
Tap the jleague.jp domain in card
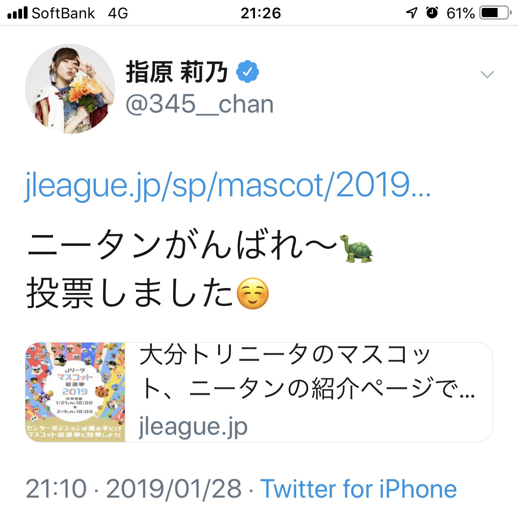(x=193, y=426)
